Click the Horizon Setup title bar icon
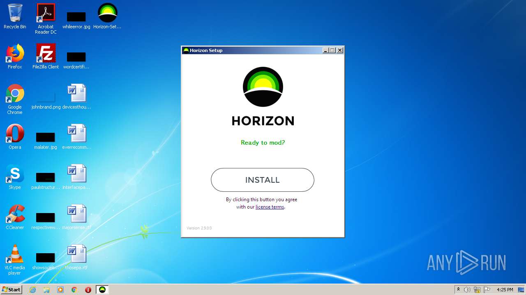This screenshot has width=526, height=295. tap(186, 50)
